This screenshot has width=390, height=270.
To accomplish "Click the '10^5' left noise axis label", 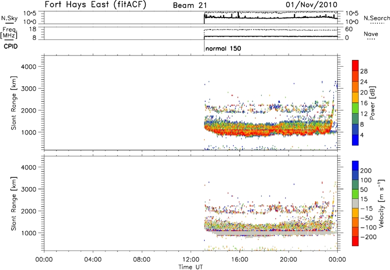I will (30, 13).
